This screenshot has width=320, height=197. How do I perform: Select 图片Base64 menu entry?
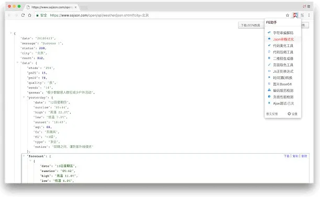(x=282, y=84)
